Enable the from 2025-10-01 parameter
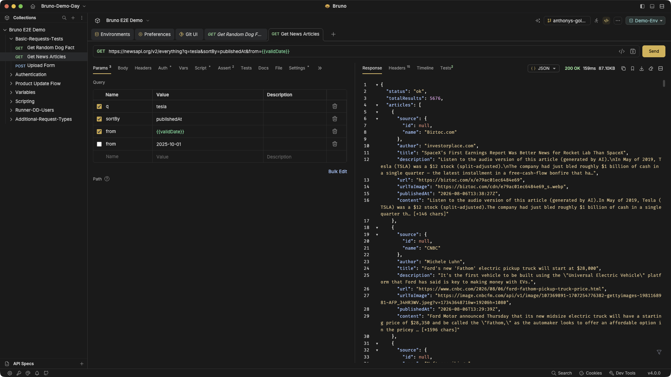 (x=99, y=144)
